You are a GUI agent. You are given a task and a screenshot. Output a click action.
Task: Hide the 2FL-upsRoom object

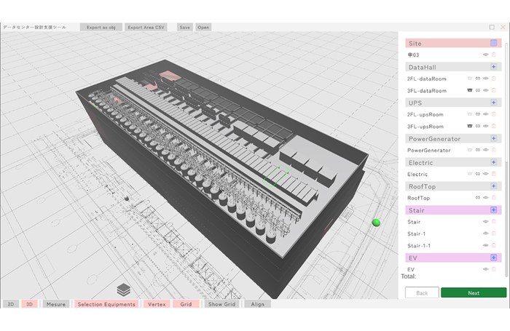[x=486, y=114]
